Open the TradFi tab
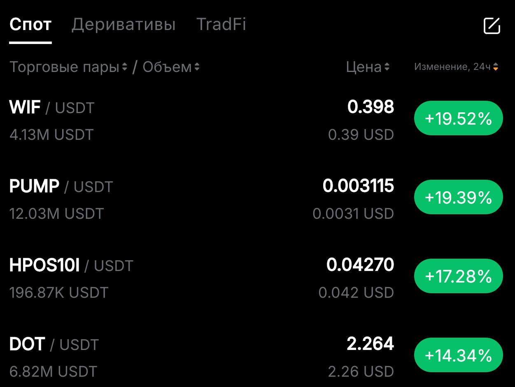 [221, 25]
